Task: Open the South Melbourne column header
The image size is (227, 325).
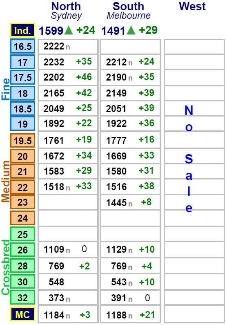Action: coord(129,11)
